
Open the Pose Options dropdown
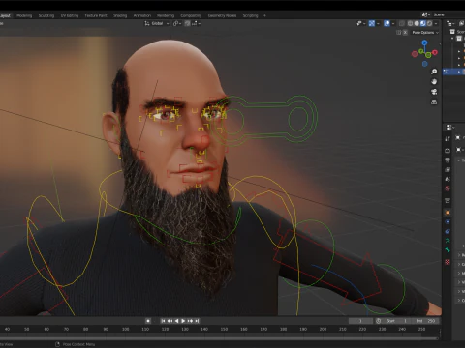click(x=425, y=33)
